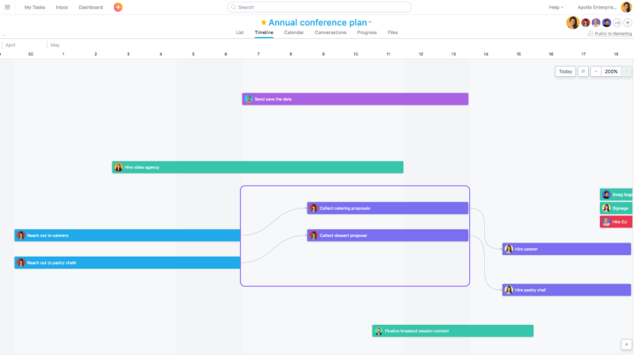634x355 pixels.
Task: Click the search magnifier icon
Action: pos(234,7)
